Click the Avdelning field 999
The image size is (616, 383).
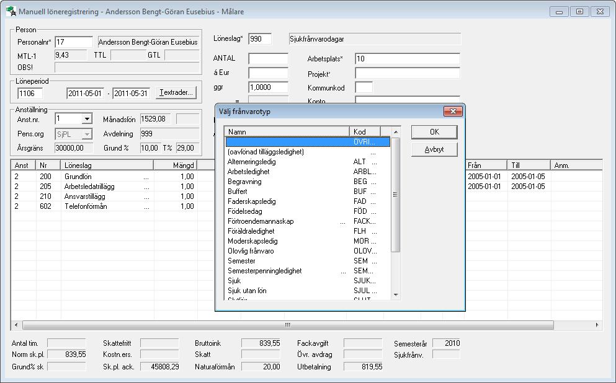click(x=170, y=134)
